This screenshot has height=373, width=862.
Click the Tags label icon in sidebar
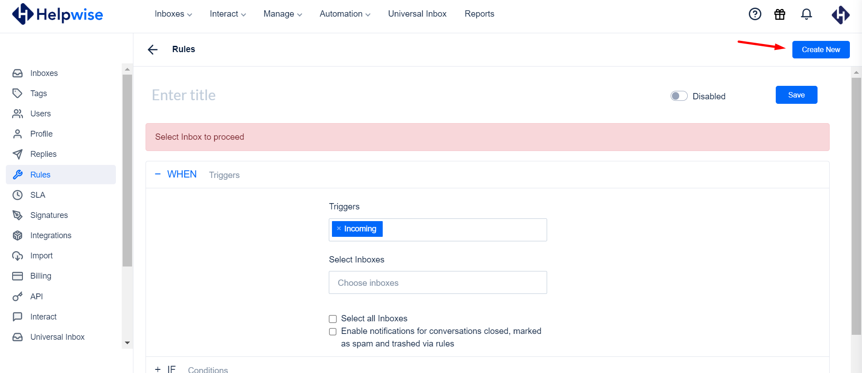pos(18,93)
